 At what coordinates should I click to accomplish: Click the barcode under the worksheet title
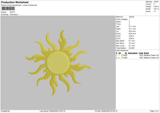click(x=8, y=9)
